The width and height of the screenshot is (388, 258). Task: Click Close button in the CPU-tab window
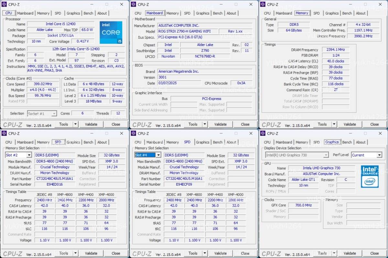click(116, 124)
